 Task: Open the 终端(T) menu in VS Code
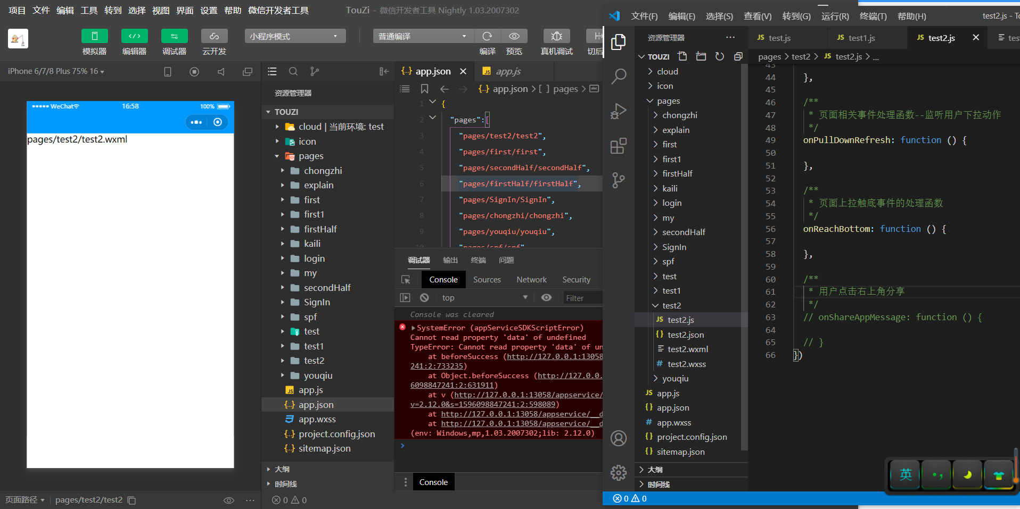coord(873,16)
